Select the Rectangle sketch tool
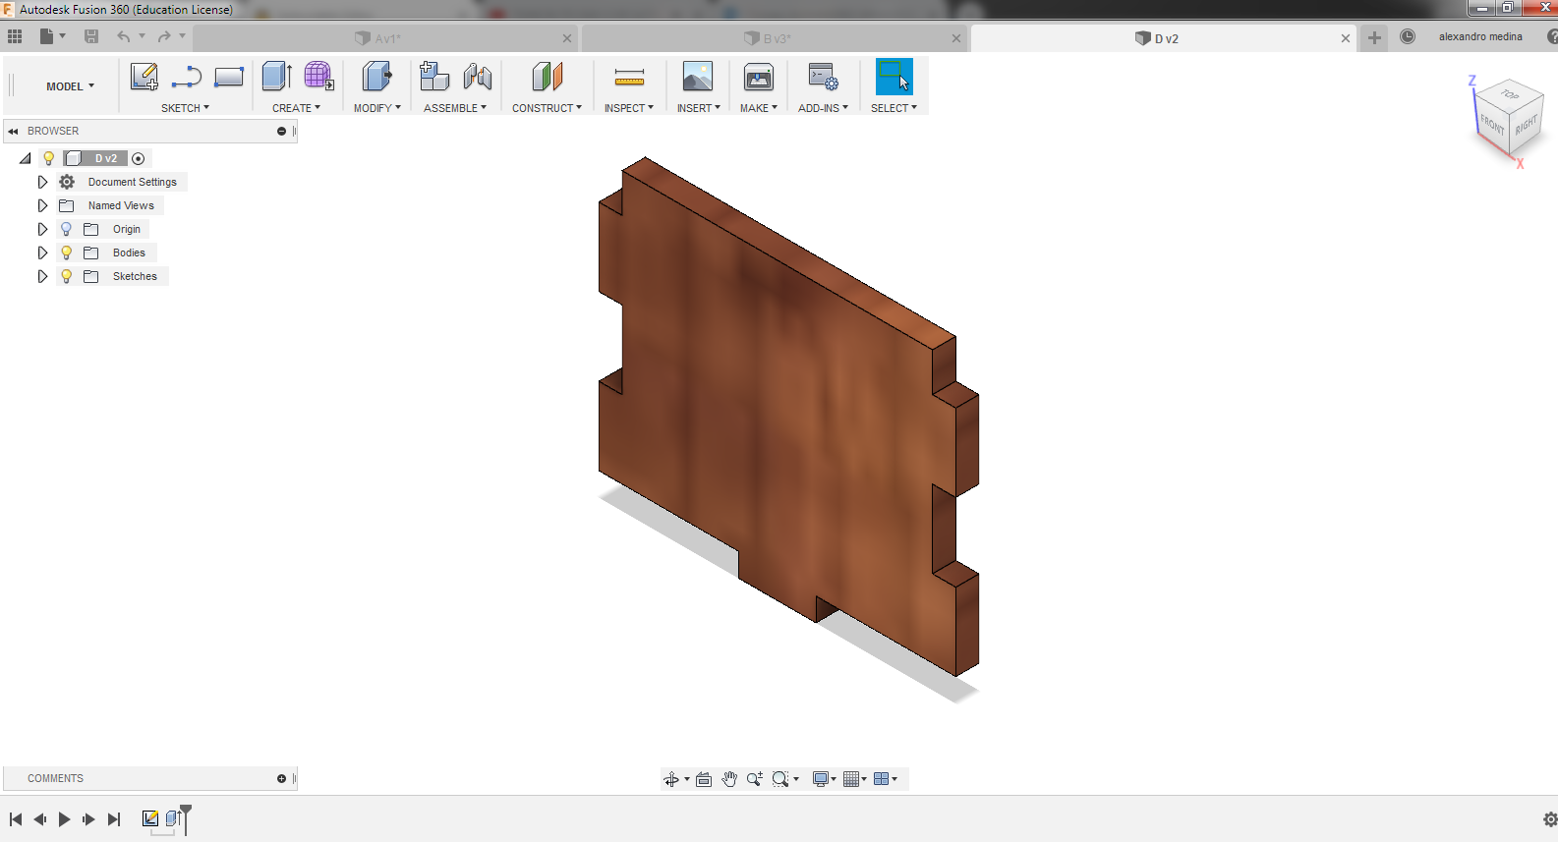 point(229,77)
